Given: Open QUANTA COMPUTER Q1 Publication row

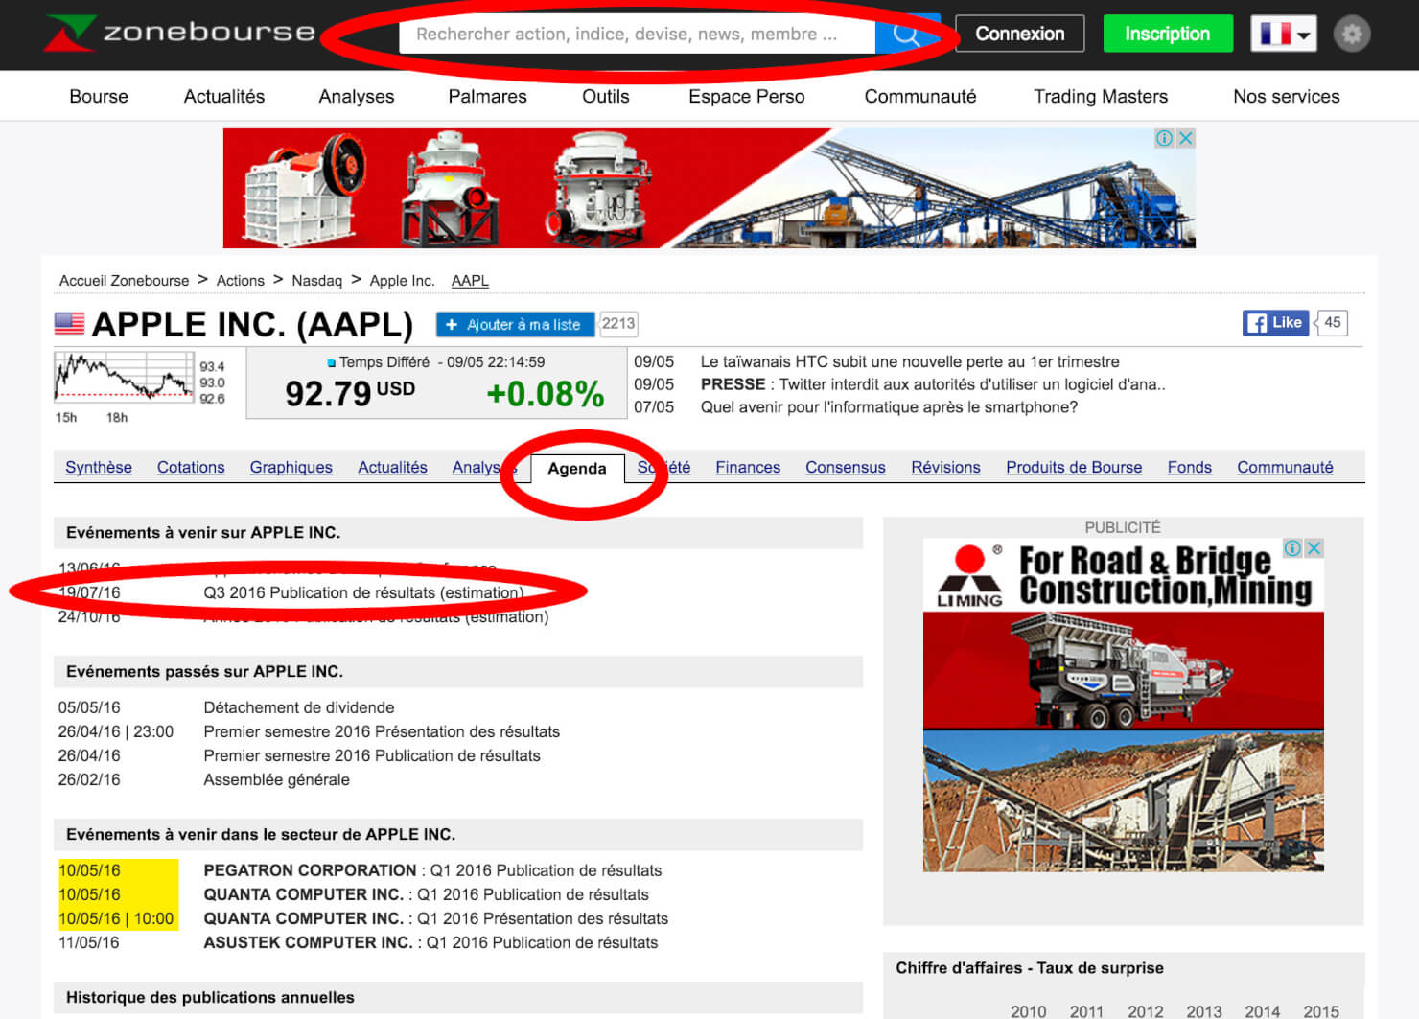Looking at the screenshot, I should (x=427, y=894).
